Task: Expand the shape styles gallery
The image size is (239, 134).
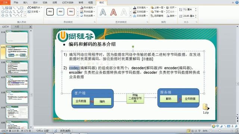Action: pos(78,16)
